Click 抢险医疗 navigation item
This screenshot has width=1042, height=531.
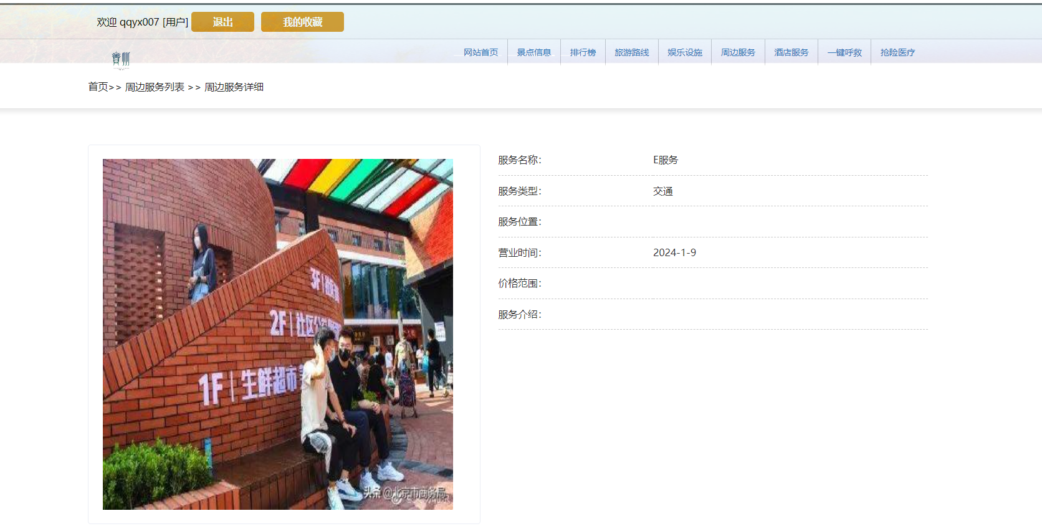897,52
